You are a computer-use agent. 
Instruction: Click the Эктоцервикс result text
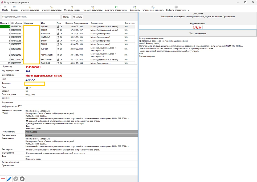[x=63, y=150]
